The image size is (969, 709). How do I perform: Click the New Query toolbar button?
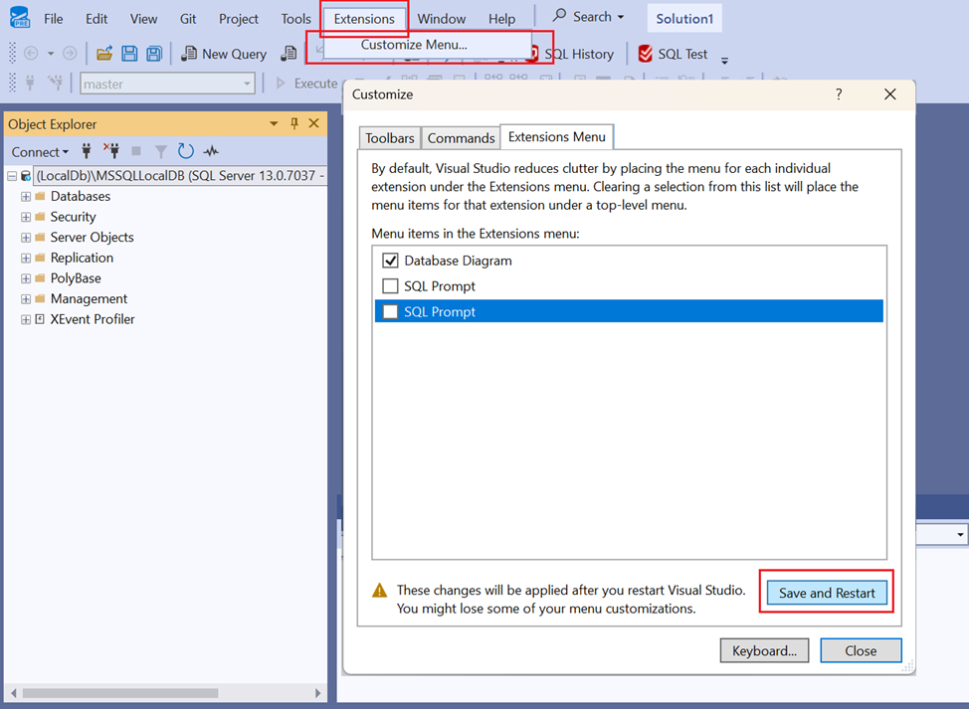click(224, 54)
